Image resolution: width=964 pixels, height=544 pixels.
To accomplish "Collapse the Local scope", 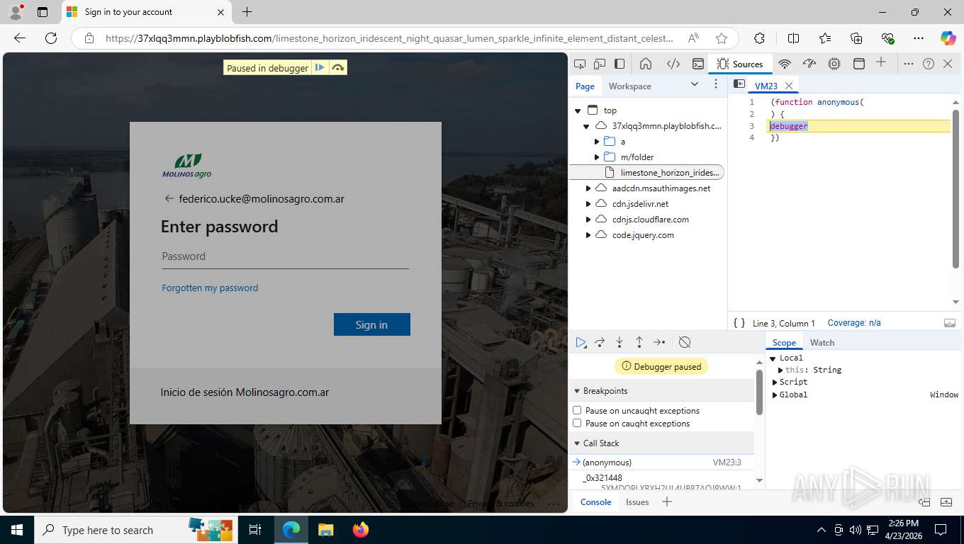I will pyautogui.click(x=773, y=358).
